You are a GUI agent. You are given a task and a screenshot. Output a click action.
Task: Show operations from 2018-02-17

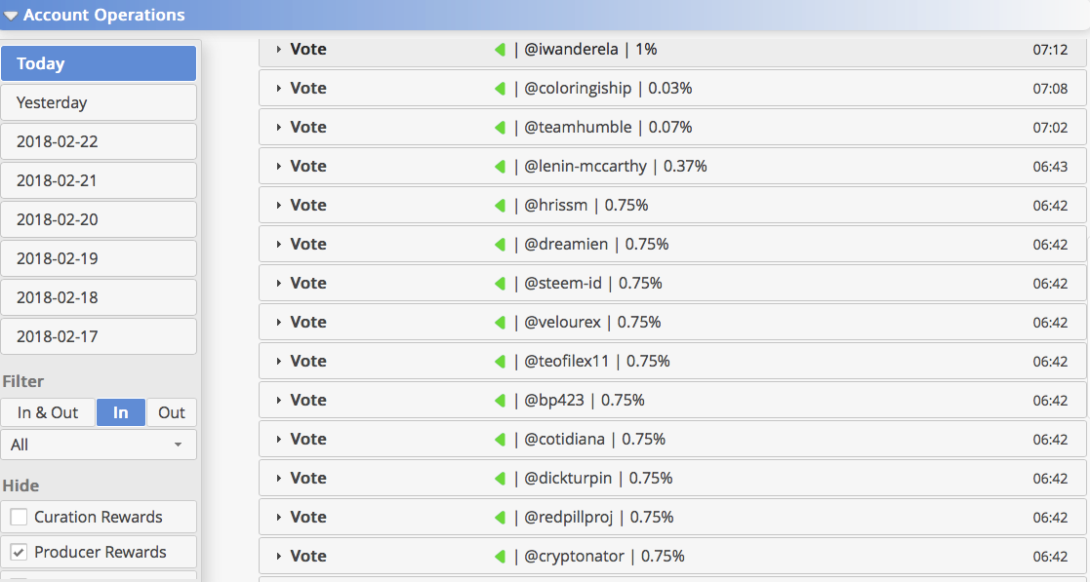99,336
